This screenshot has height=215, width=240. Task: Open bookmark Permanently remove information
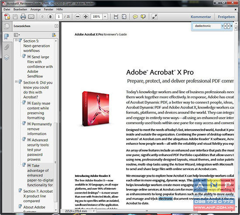[x=39, y=129]
